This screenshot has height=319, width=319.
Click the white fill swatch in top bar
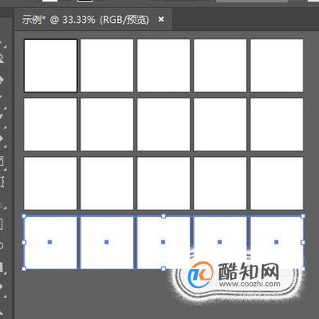coord(50,1)
